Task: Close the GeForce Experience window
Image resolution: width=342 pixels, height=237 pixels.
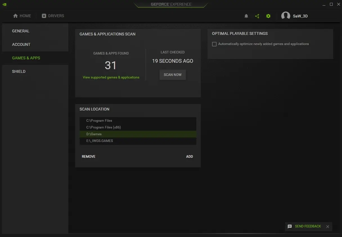Action: pyautogui.click(x=339, y=4)
